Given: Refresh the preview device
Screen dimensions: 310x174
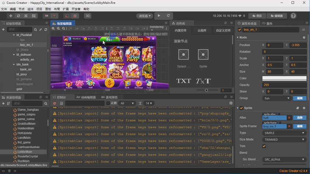Looking at the screenshot, I should [169, 15].
